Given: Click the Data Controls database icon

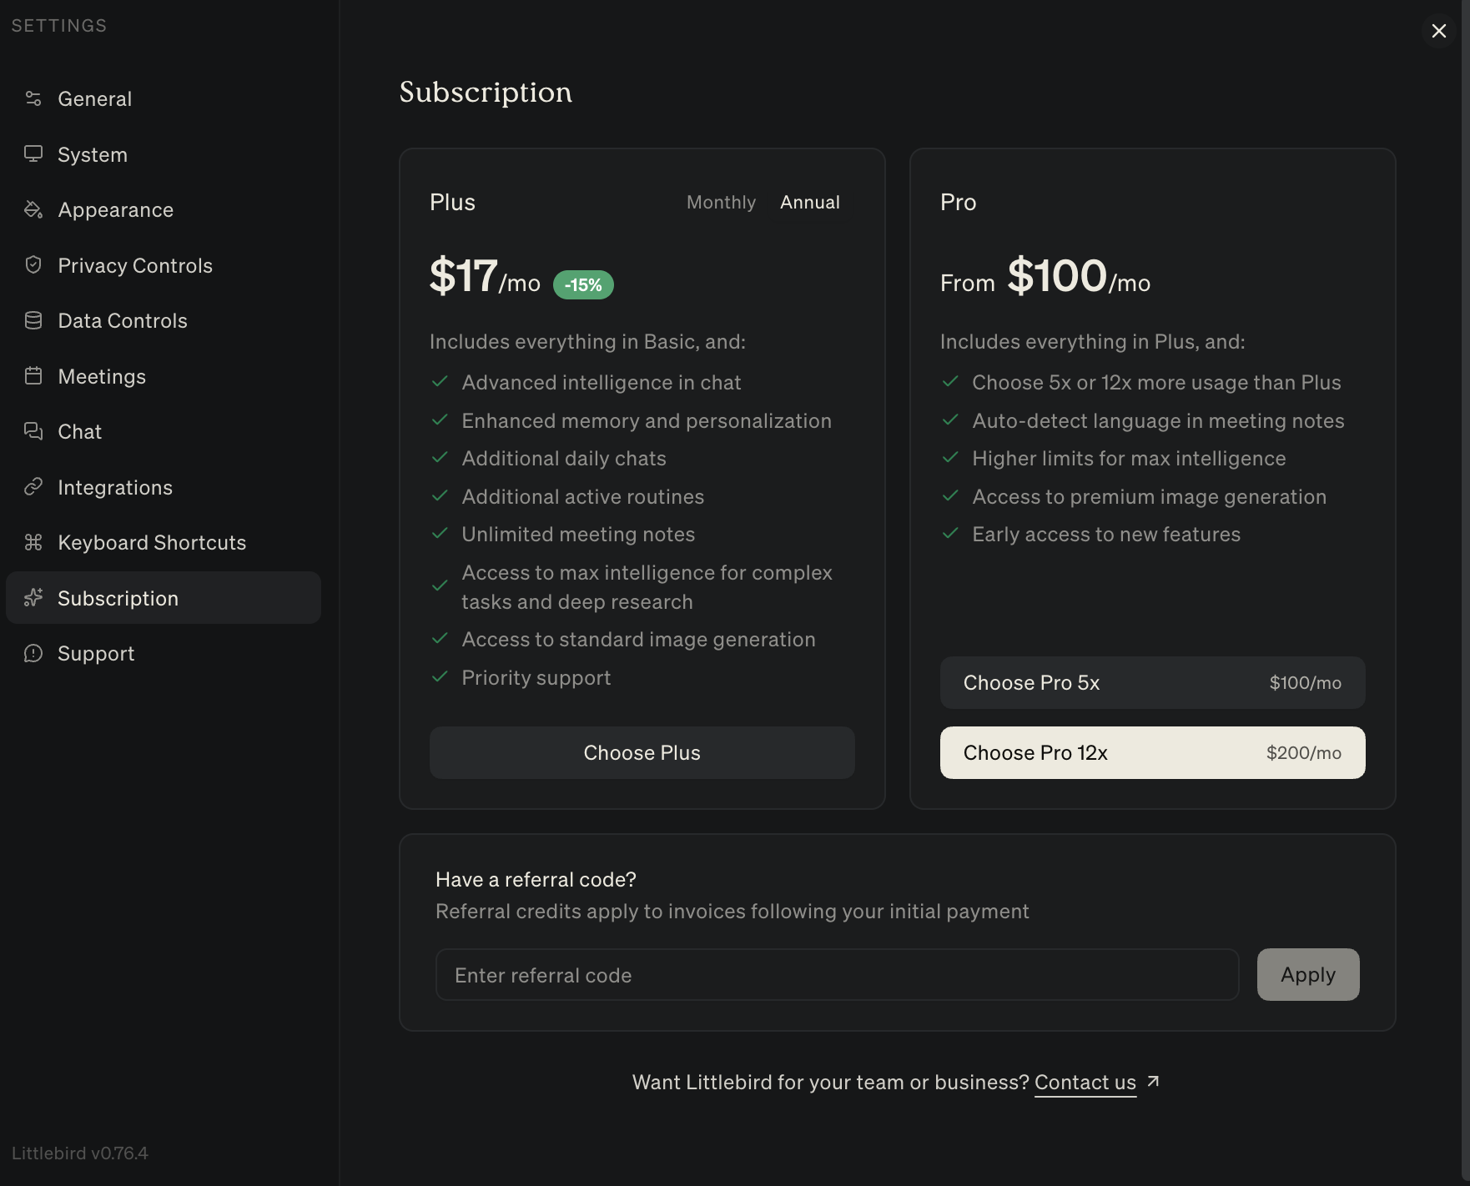Looking at the screenshot, I should coord(33,320).
